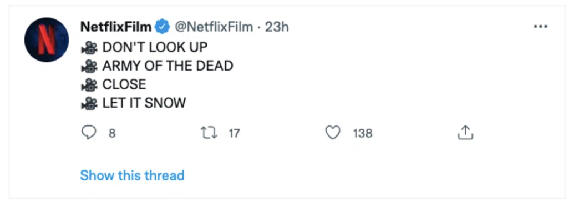Like the tweet with heart icon

[x=333, y=133]
